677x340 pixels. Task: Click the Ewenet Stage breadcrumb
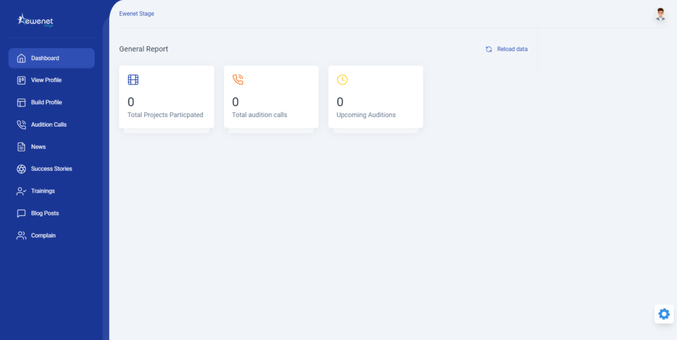(136, 13)
